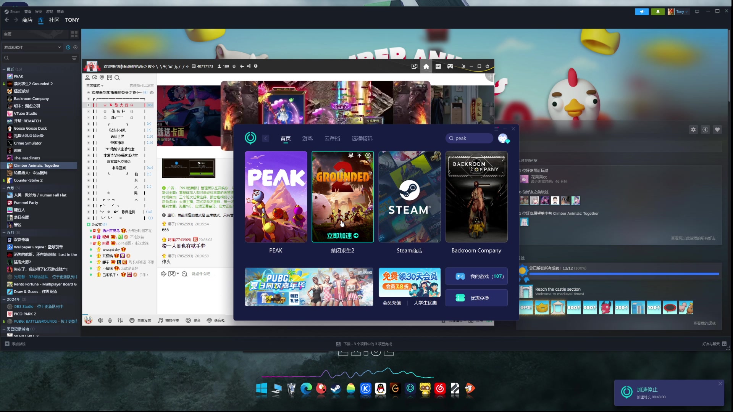This screenshot has width=733, height=412.
Task: Open 好友与聊天 in Steam
Action: [x=714, y=344]
